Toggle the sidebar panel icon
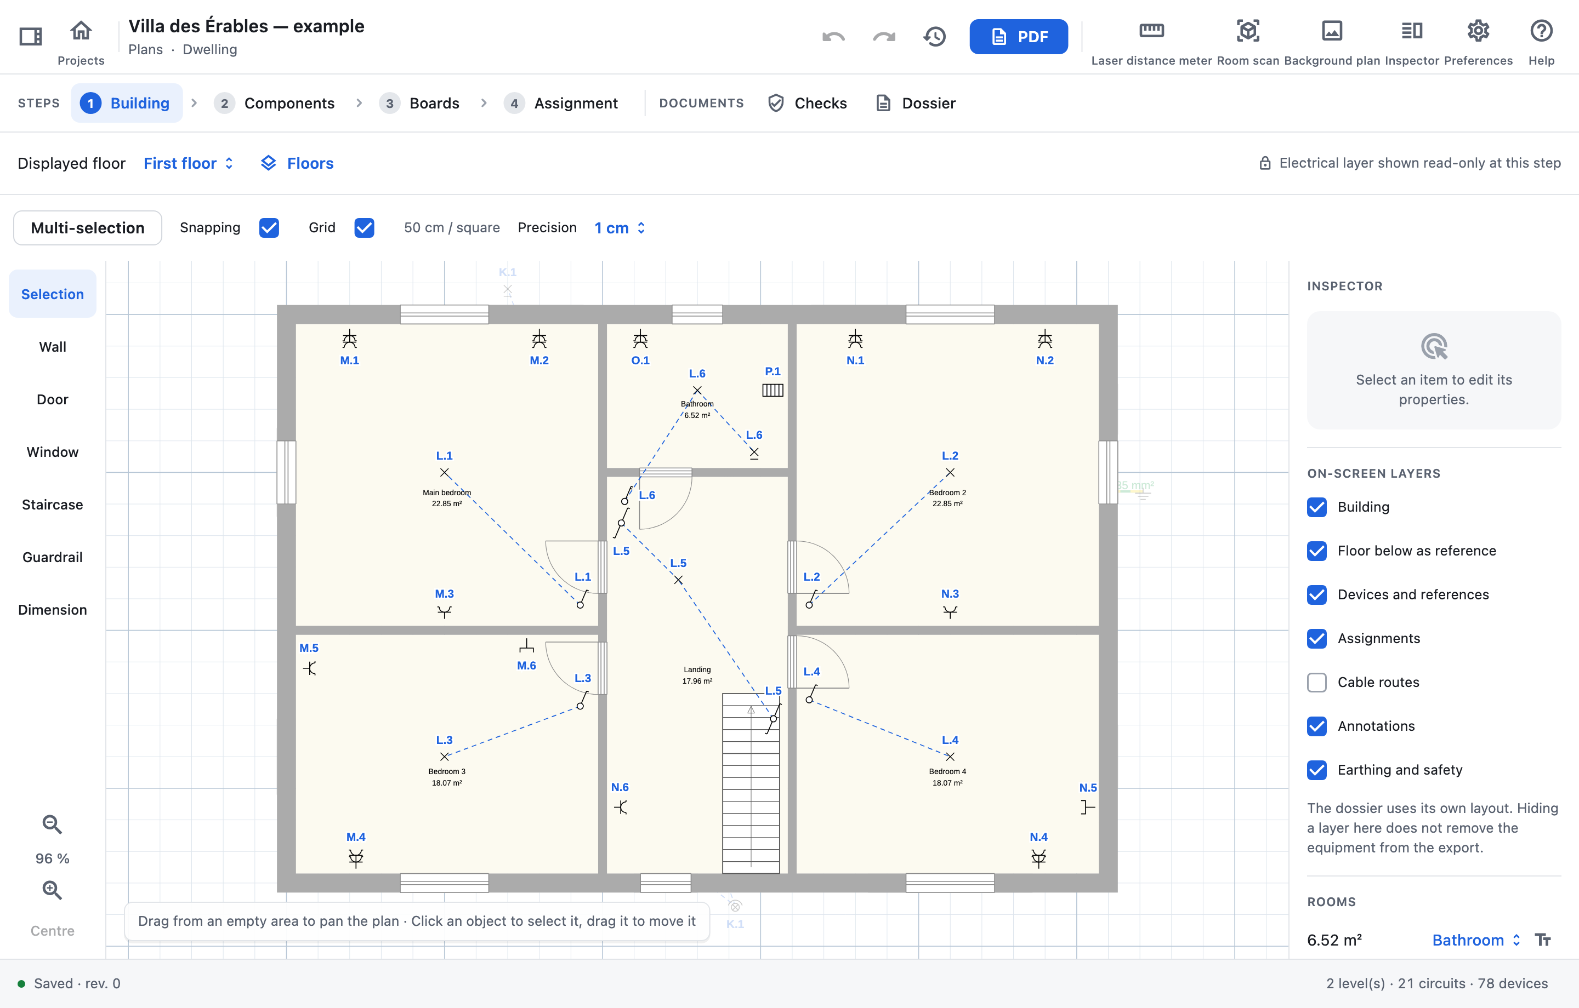 [x=30, y=37]
